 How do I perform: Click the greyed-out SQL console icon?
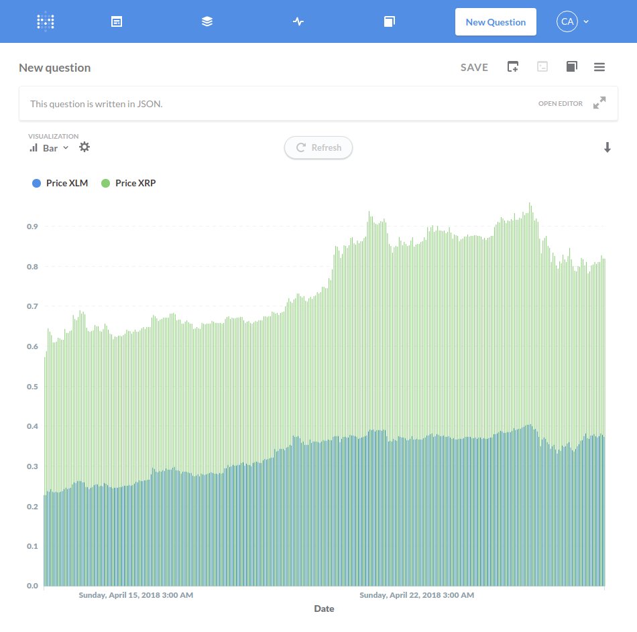tap(542, 66)
